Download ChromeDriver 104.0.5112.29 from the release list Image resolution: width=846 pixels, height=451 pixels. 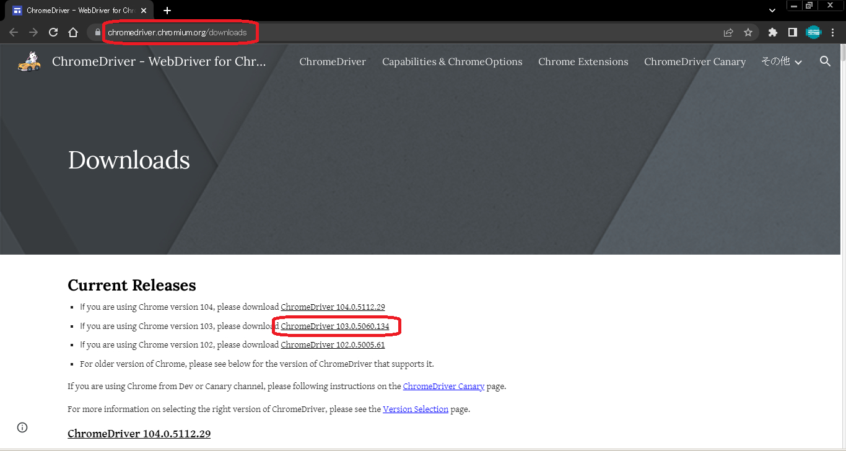pyautogui.click(x=333, y=307)
